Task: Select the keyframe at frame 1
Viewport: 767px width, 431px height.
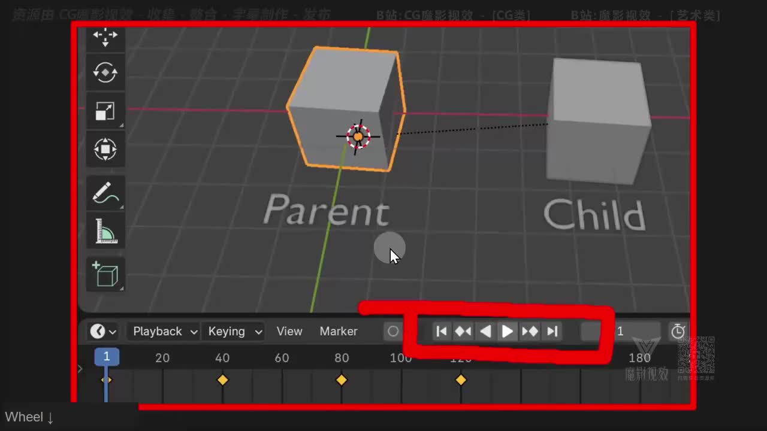Action: tap(106, 380)
